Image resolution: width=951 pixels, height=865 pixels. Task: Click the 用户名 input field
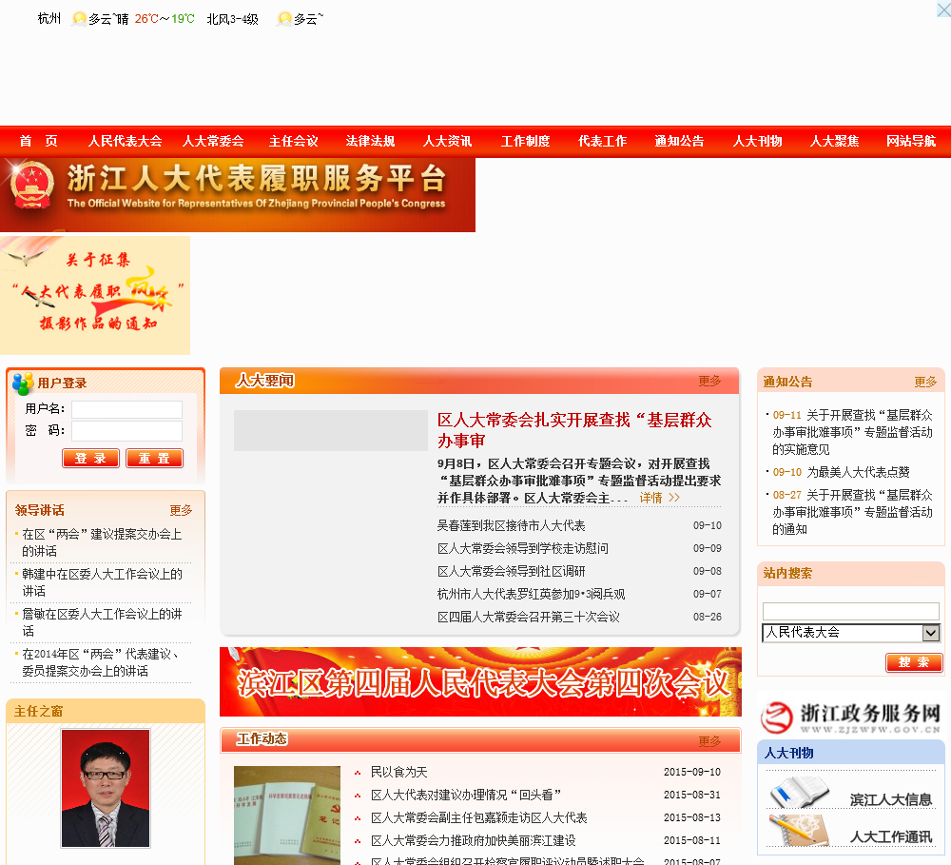126,410
